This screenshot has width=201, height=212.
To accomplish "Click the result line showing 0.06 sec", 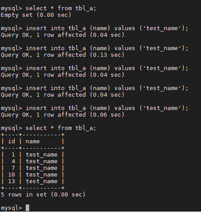I will pos(62,115).
